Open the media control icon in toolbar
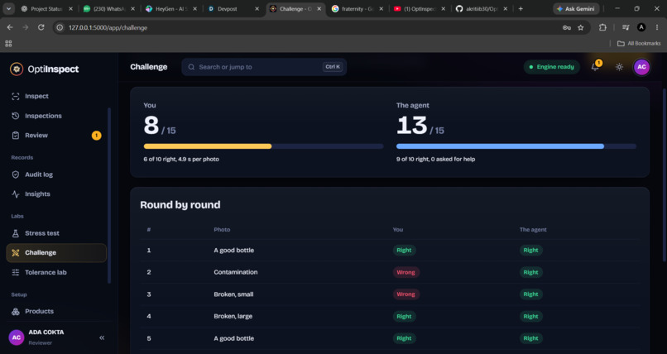This screenshot has height=354, width=667. [x=626, y=27]
